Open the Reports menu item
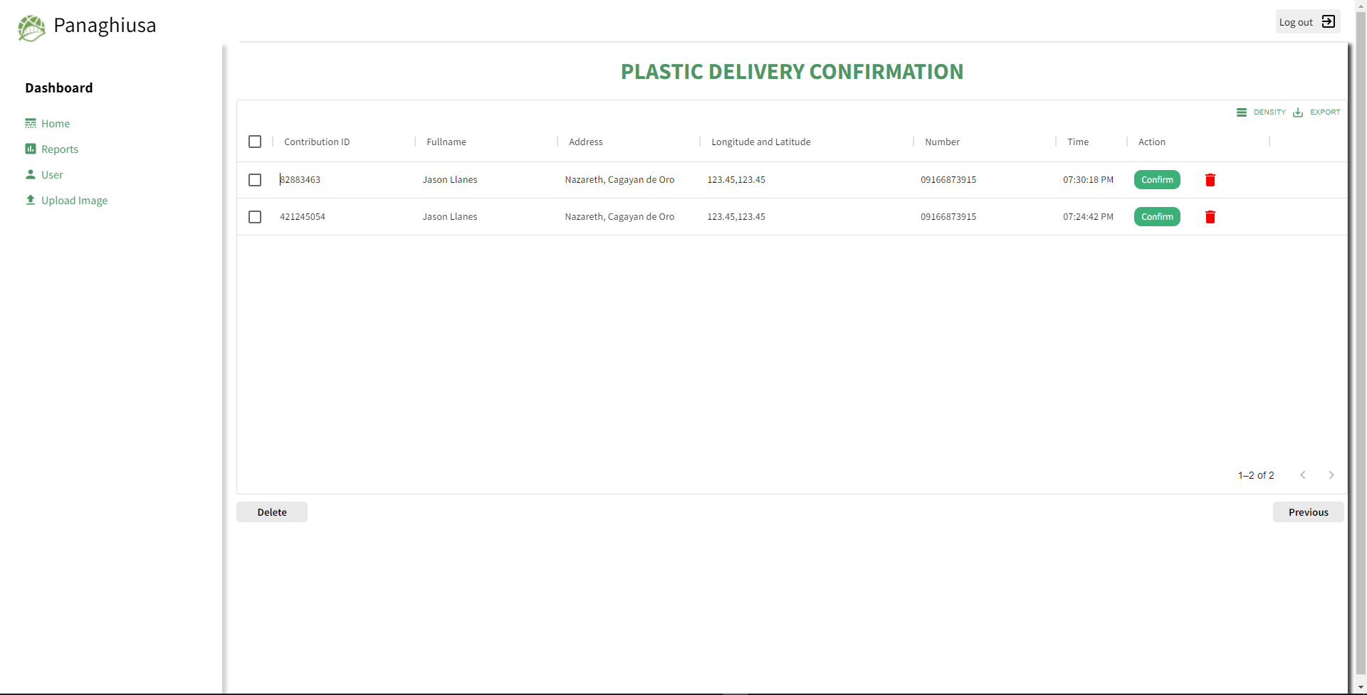1367x695 pixels. click(60, 149)
